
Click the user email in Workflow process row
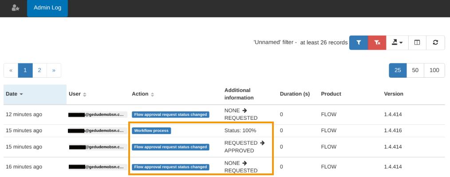pos(98,130)
